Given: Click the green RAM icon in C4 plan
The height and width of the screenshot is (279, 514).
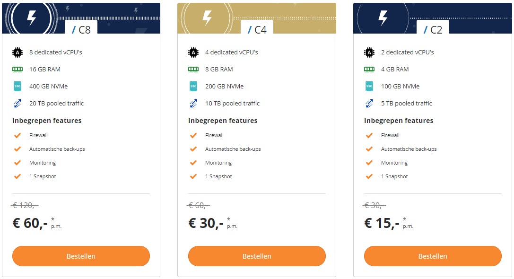Looking at the screenshot, I should [x=193, y=70].
